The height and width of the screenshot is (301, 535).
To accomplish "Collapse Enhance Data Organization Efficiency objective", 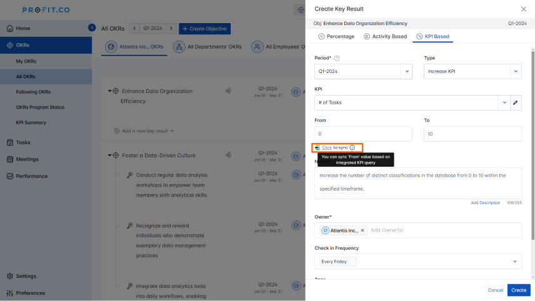I will coord(110,91).
